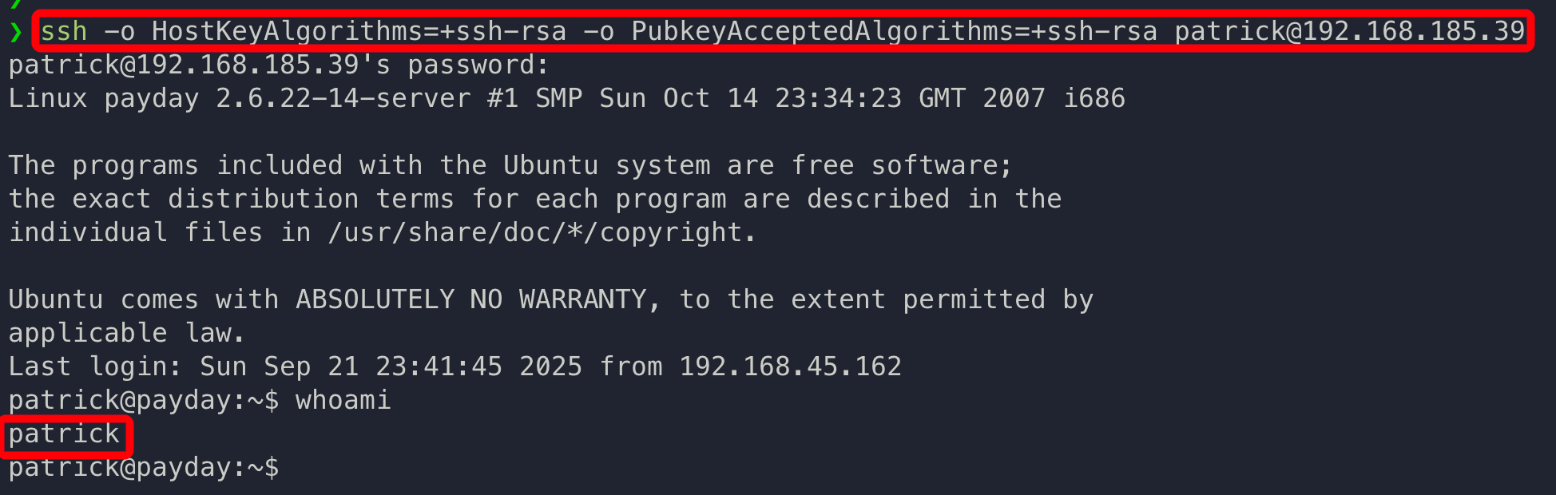Viewport: 1556px width, 495px height.
Task: Click the PubkeyAcceptedAlgorithms=+ssh-rsa option
Action: pos(894,32)
